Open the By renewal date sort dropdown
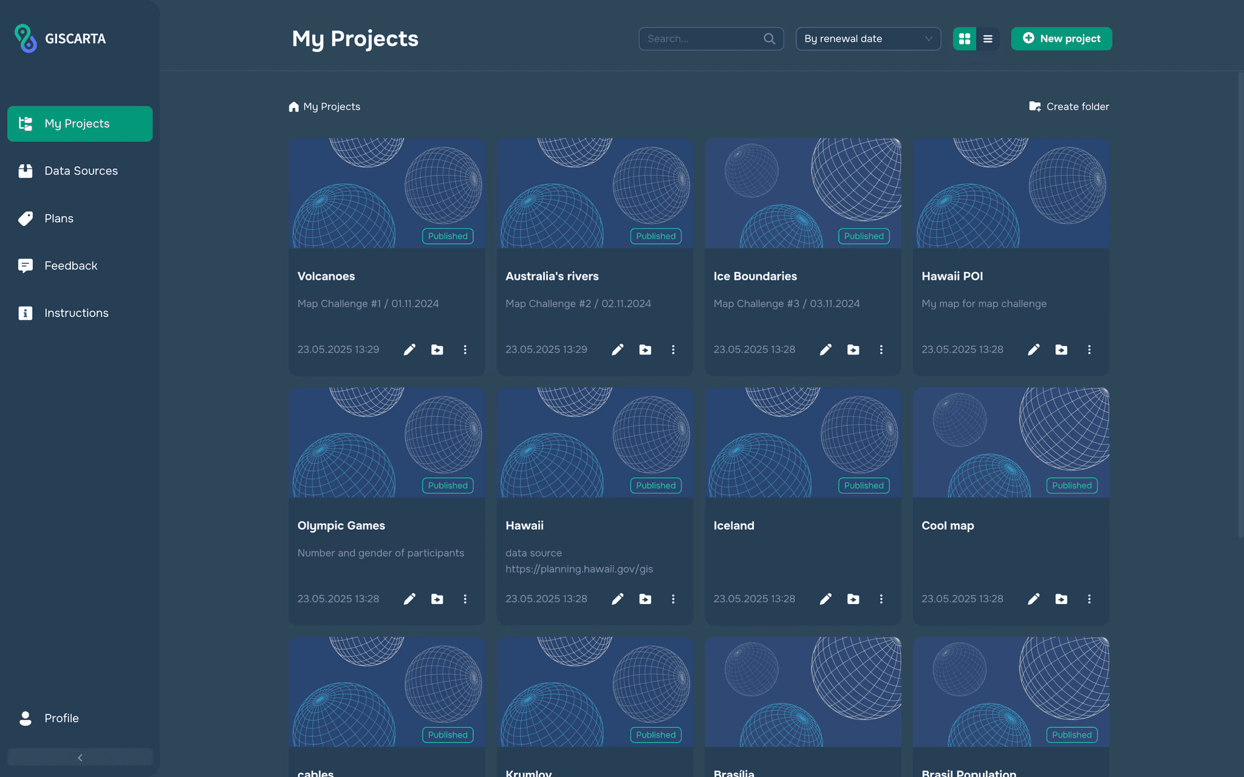 (867, 39)
